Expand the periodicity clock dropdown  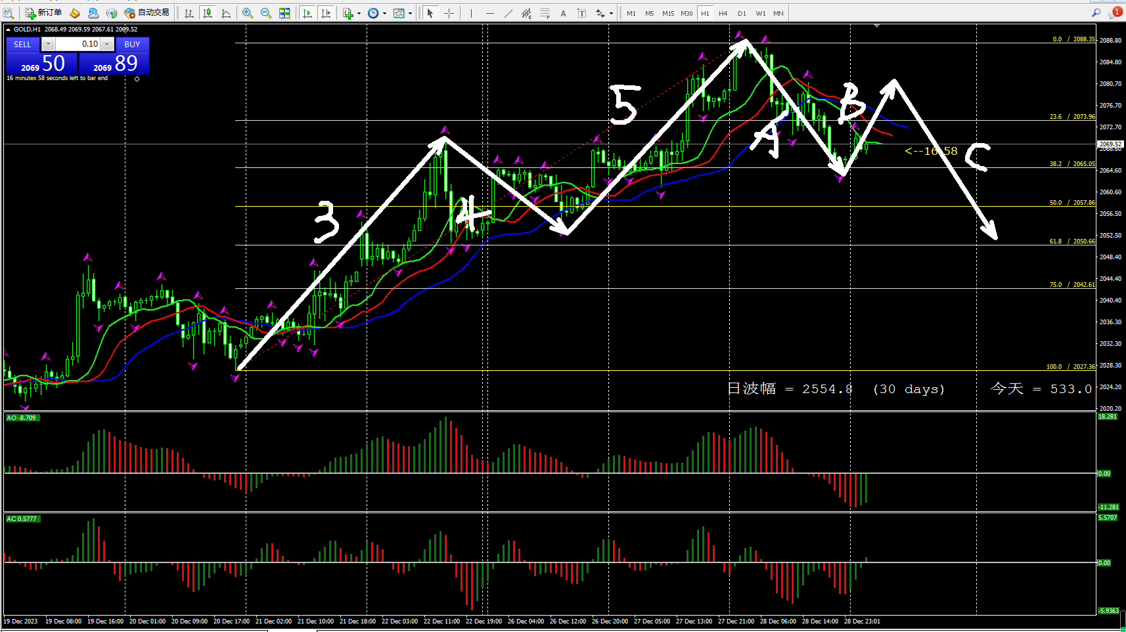(x=384, y=13)
